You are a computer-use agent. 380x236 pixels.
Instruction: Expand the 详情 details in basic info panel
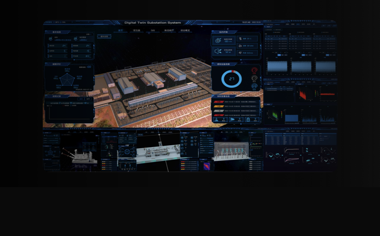88,34
